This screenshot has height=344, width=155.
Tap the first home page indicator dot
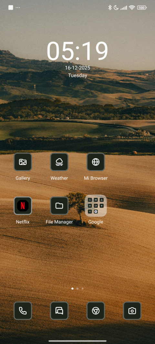72,289
